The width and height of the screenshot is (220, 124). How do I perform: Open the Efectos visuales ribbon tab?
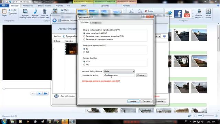click(44, 6)
